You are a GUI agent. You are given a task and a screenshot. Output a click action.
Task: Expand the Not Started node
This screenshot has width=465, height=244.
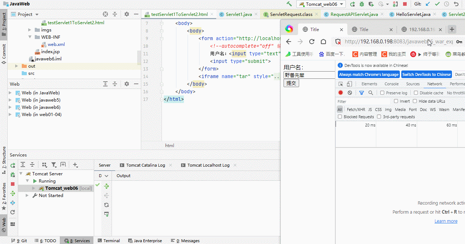(x=27, y=196)
